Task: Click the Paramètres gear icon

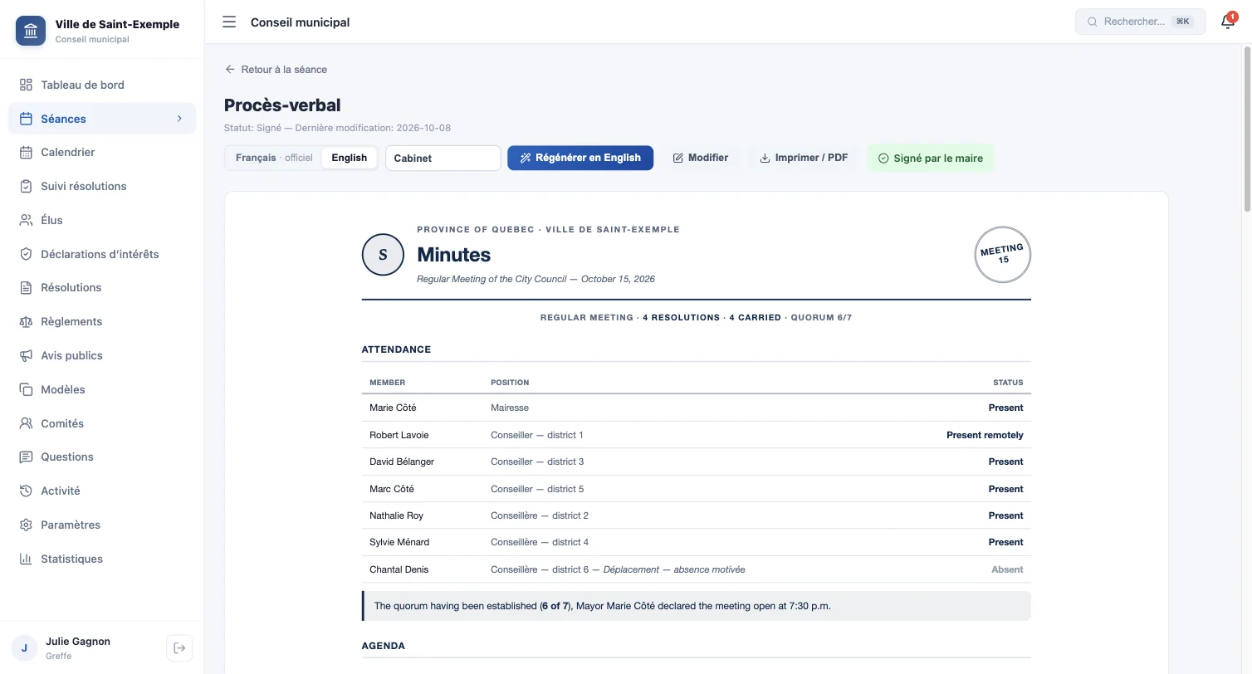Action: click(26, 525)
